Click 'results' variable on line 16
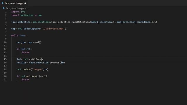Image resolution: width=187 pixels, height=105 pixels. click(x=21, y=62)
